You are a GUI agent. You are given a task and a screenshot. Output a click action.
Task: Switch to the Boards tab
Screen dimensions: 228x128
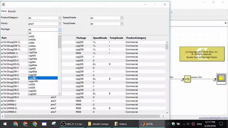(x=12, y=11)
